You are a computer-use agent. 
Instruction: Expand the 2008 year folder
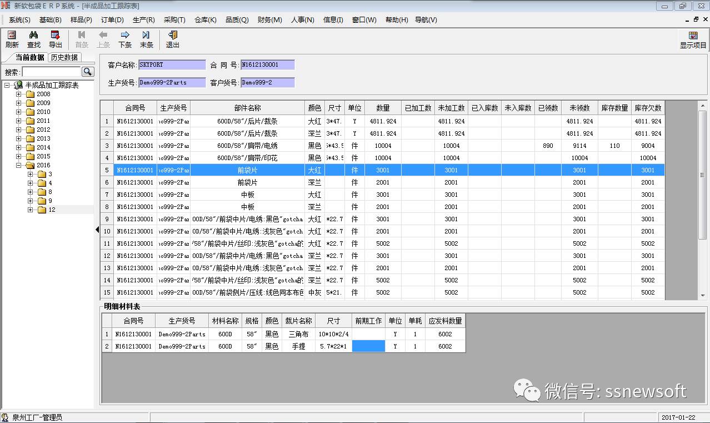pos(19,94)
